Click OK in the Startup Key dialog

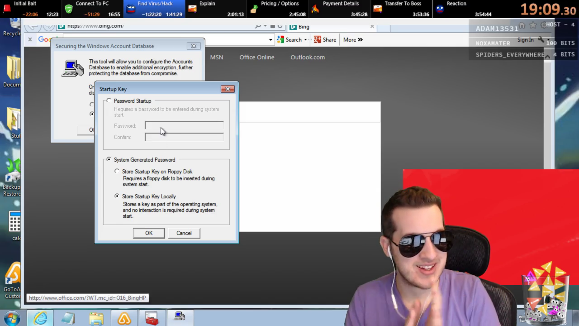[149, 233]
